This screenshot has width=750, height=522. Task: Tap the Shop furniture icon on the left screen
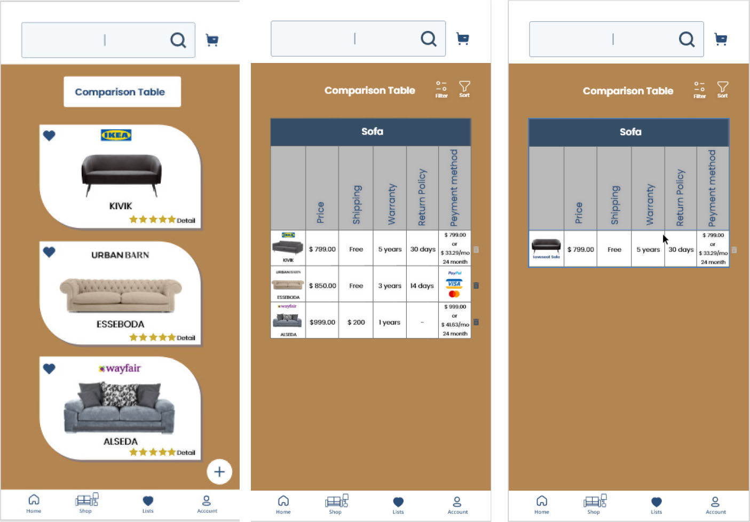[86, 503]
